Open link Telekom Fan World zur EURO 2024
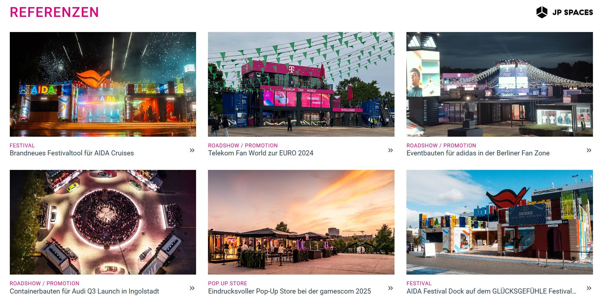609x306 pixels. tap(261, 153)
